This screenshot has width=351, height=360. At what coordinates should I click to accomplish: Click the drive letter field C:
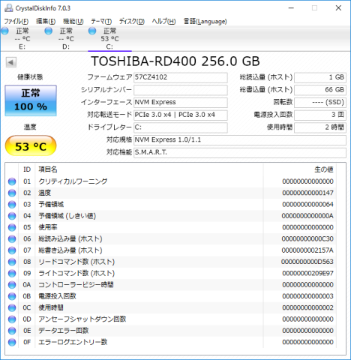[181, 127]
